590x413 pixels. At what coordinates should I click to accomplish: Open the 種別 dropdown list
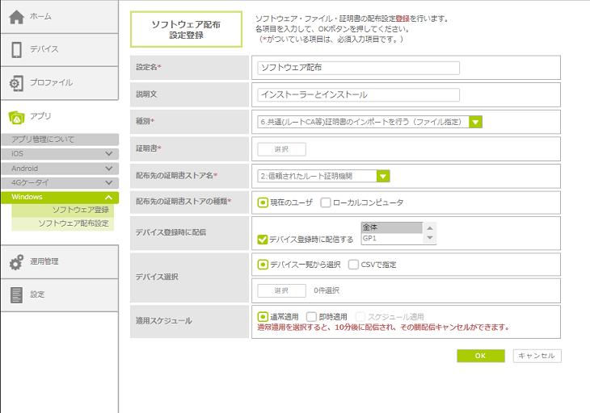(476, 122)
